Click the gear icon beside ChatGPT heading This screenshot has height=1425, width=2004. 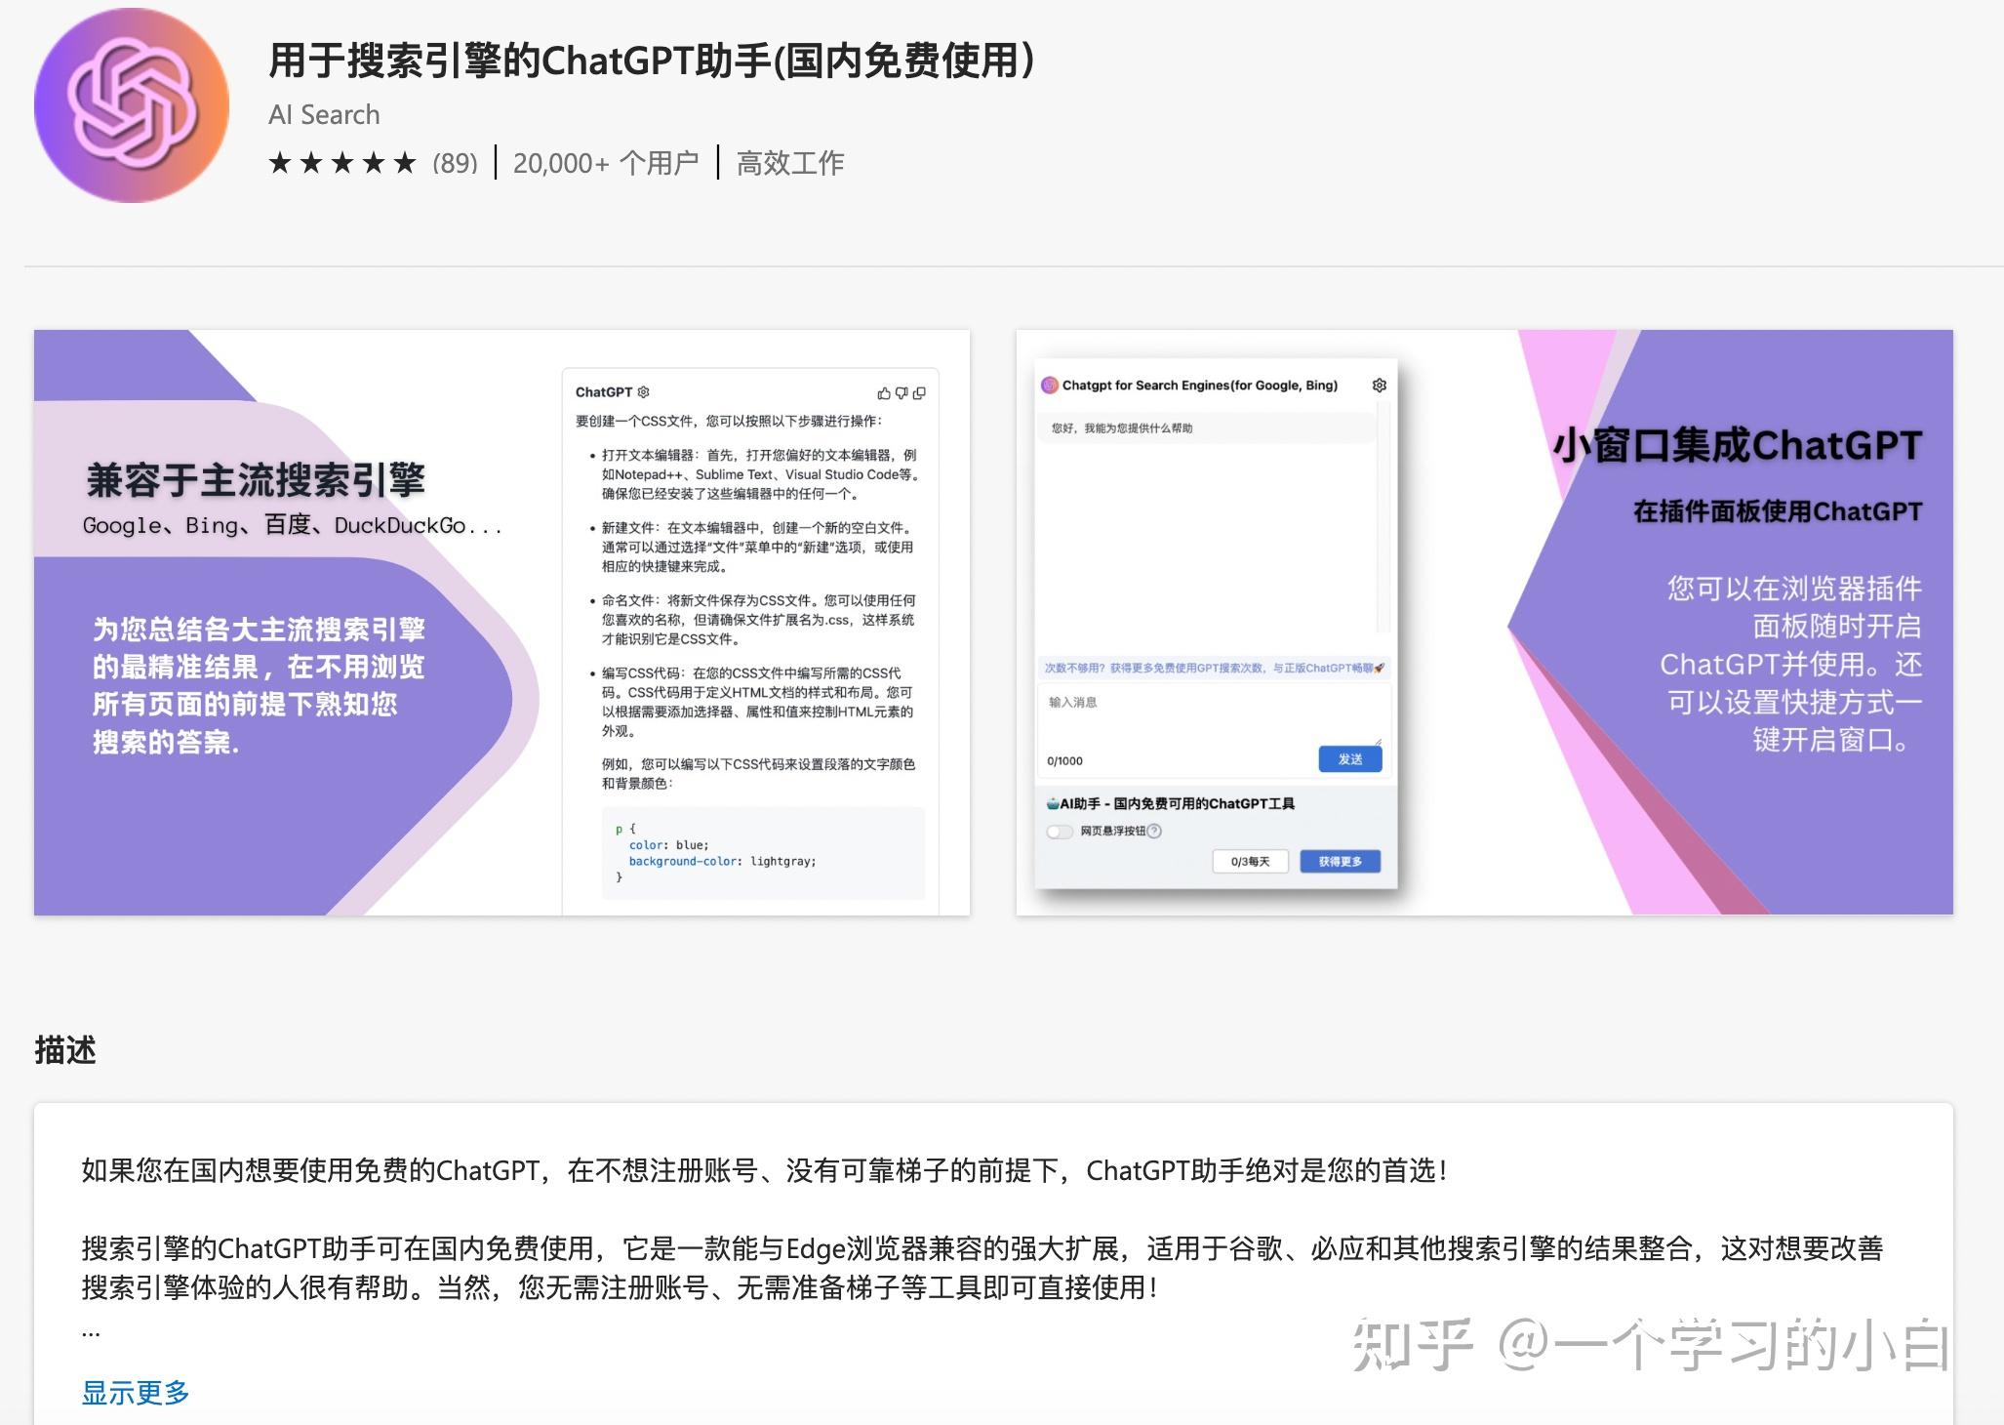(x=643, y=392)
